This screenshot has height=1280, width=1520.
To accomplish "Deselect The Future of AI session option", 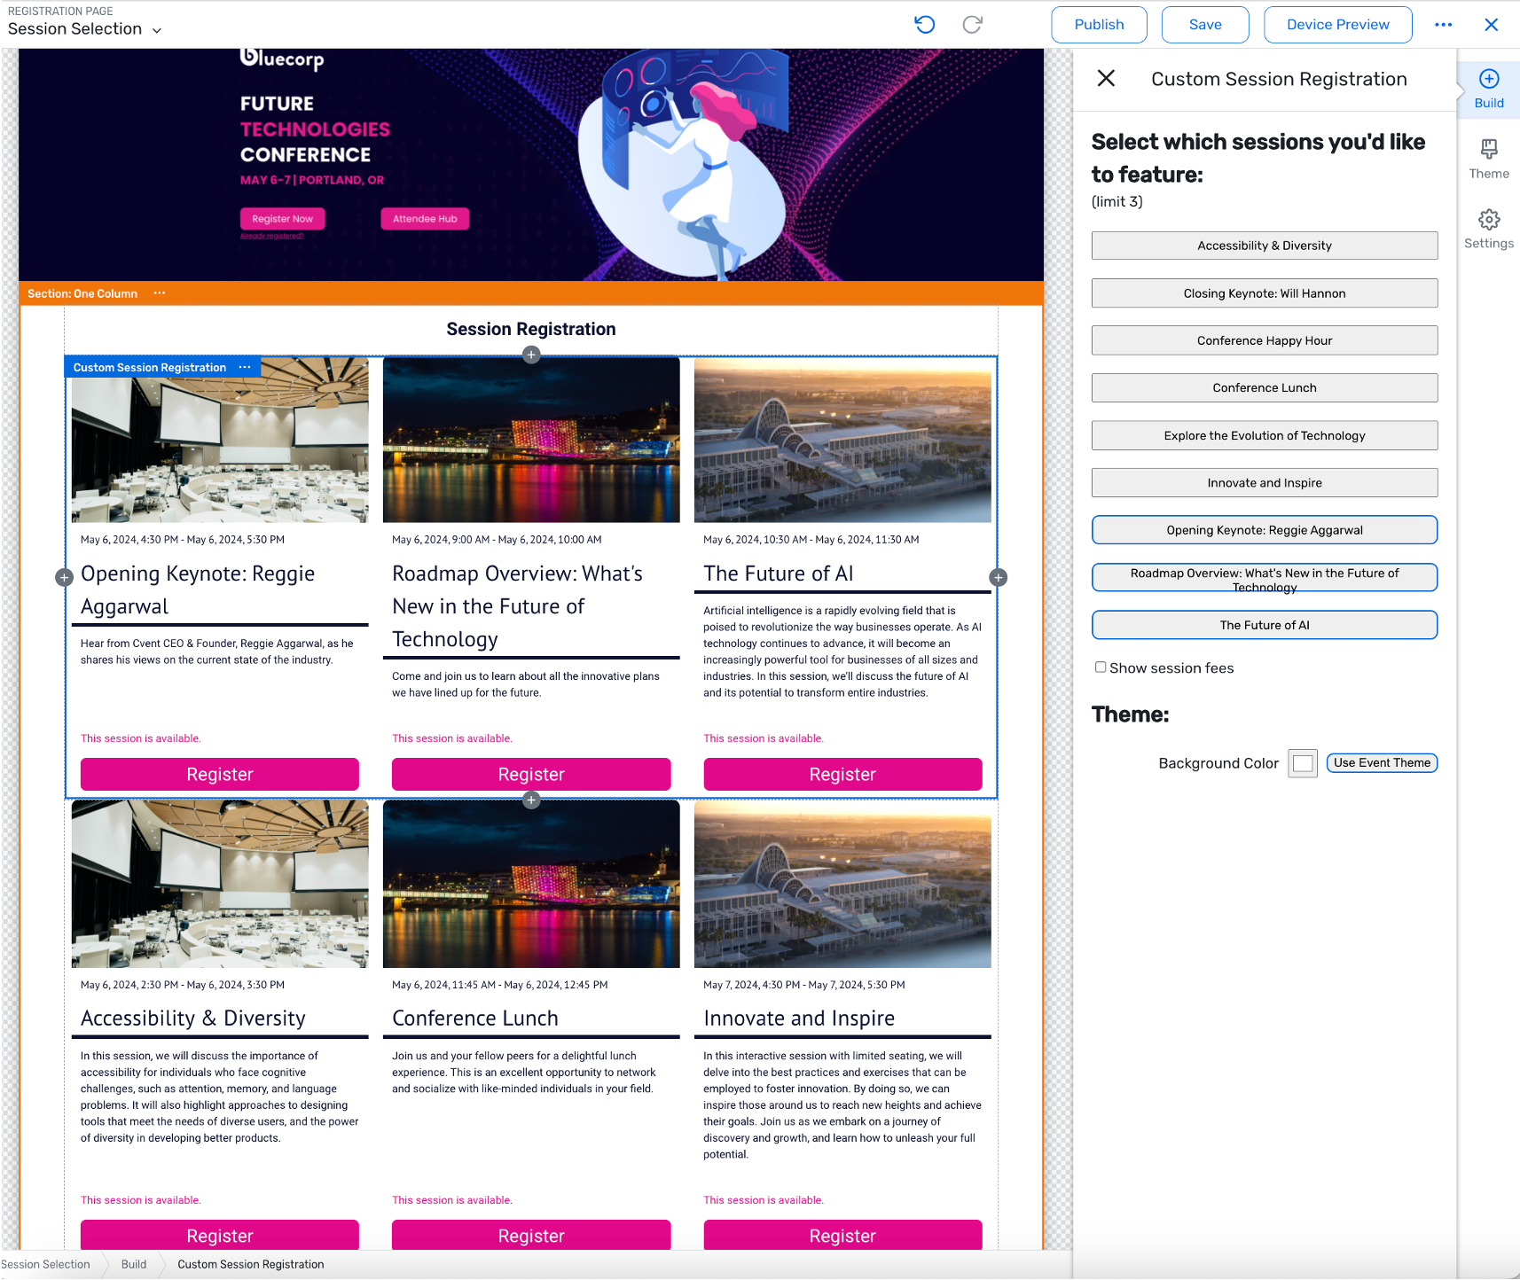I will point(1265,625).
